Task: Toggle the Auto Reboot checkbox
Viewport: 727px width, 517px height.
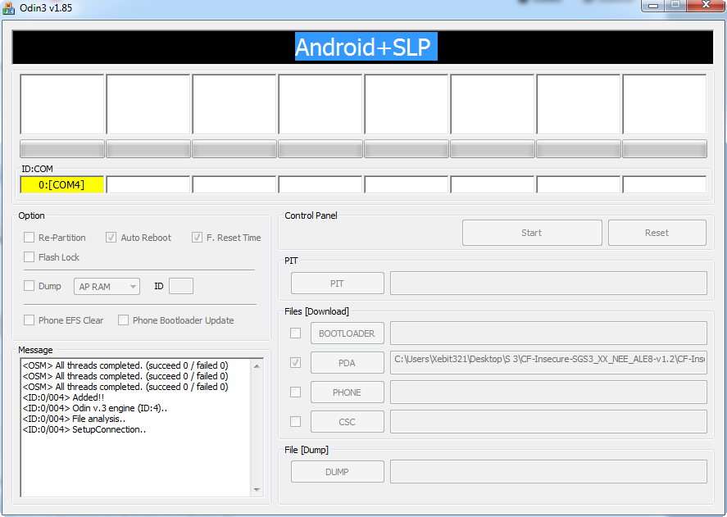Action: pos(111,238)
